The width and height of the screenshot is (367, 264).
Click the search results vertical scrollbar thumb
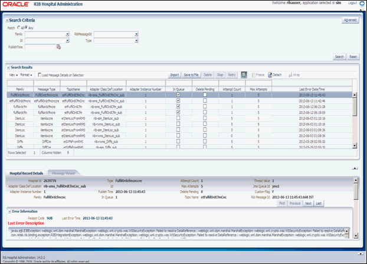(355, 107)
